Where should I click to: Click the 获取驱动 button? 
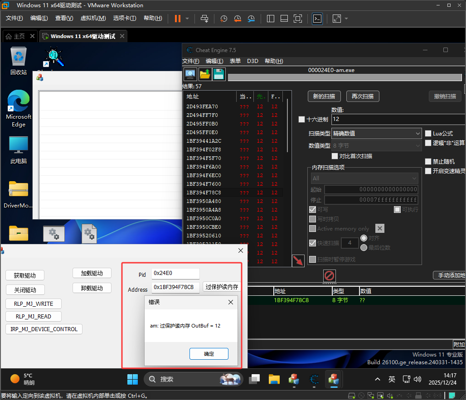[25, 275]
